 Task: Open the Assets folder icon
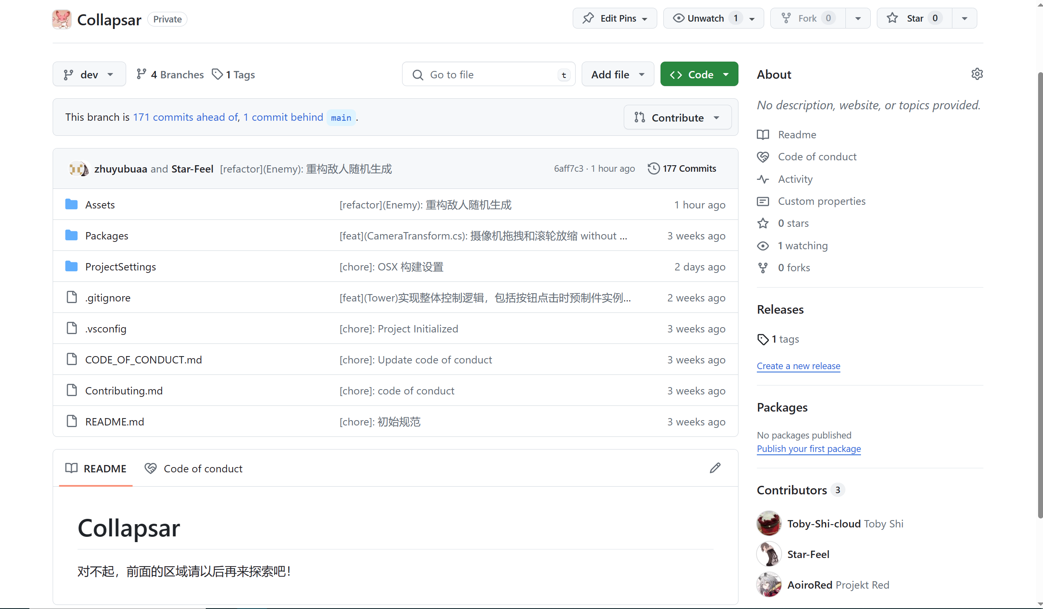(71, 204)
